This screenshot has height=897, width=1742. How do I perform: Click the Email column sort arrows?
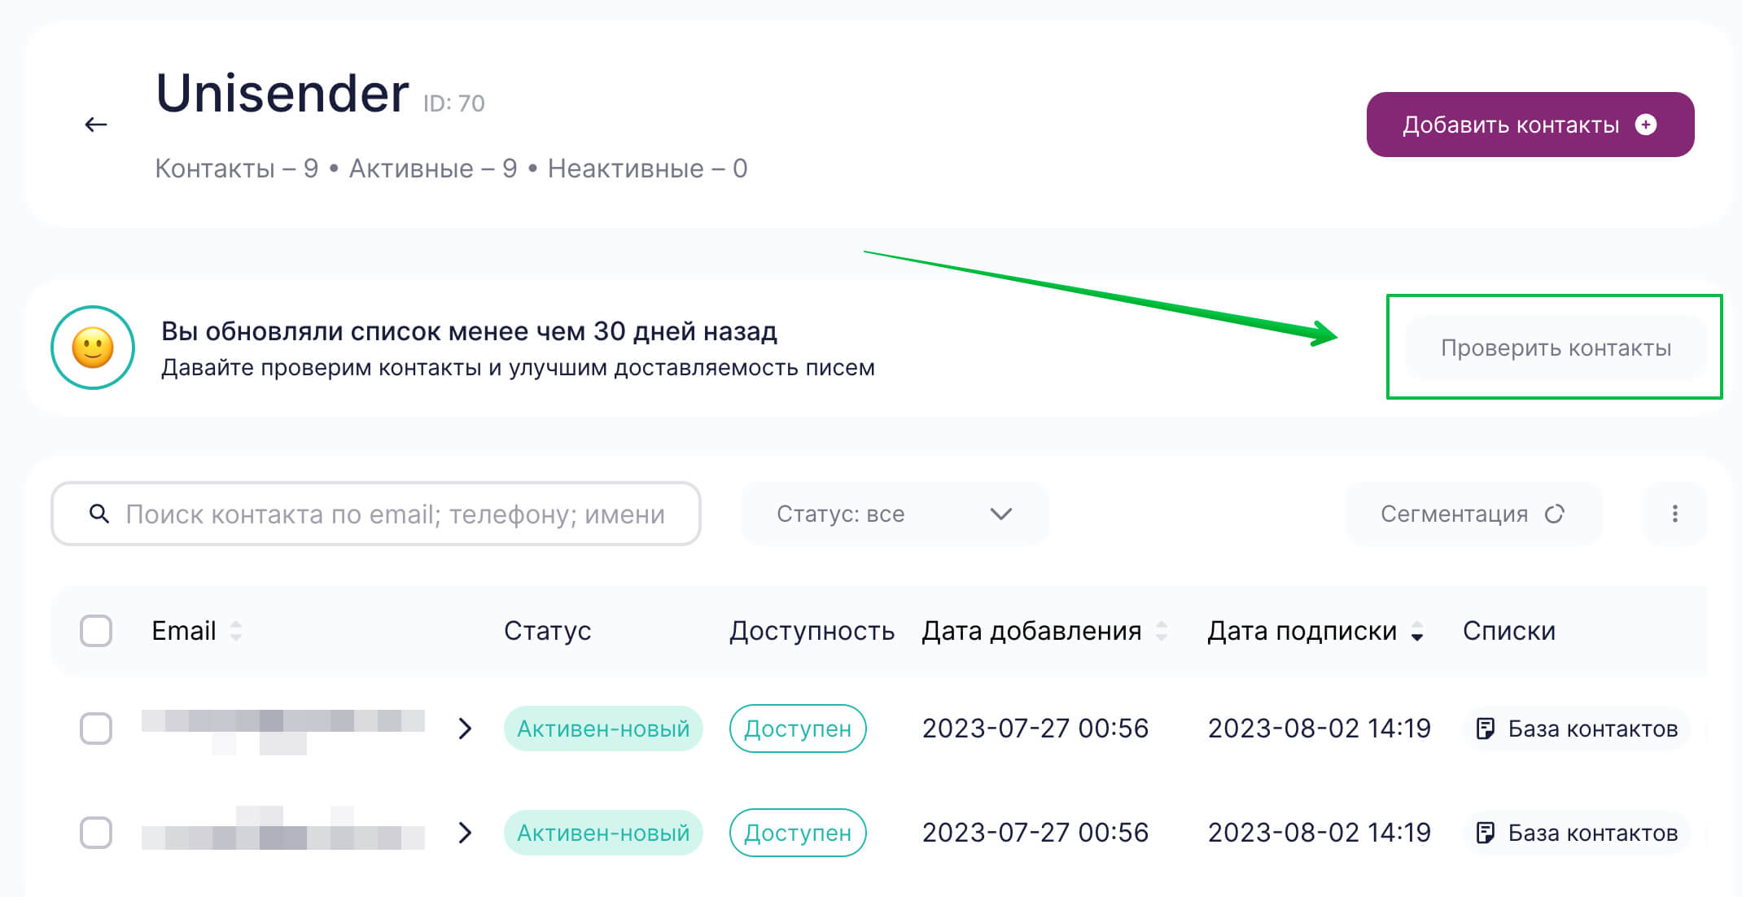click(x=236, y=631)
